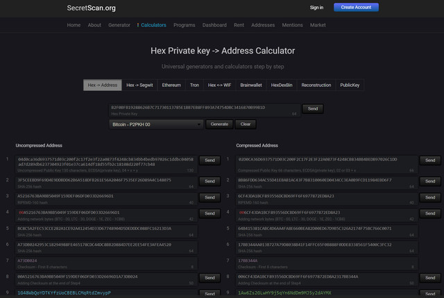Click the compressed checksum value 17BB344A
Image resolution: width=444 pixels, height=298 pixels.
pyautogui.click(x=248, y=260)
